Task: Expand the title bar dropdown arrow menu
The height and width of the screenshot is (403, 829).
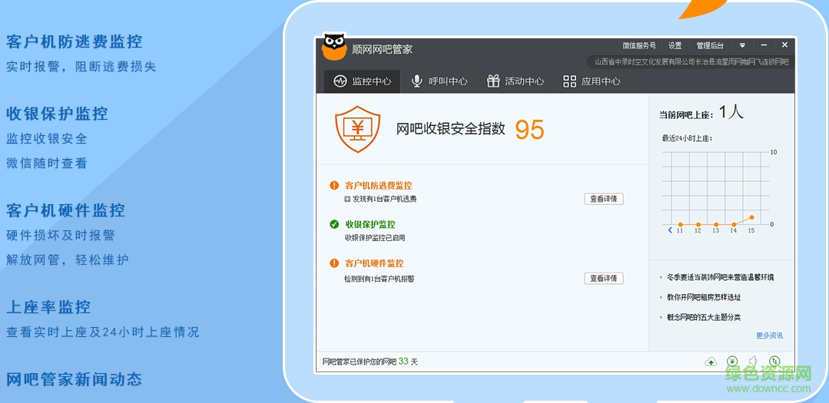Action: [x=742, y=45]
